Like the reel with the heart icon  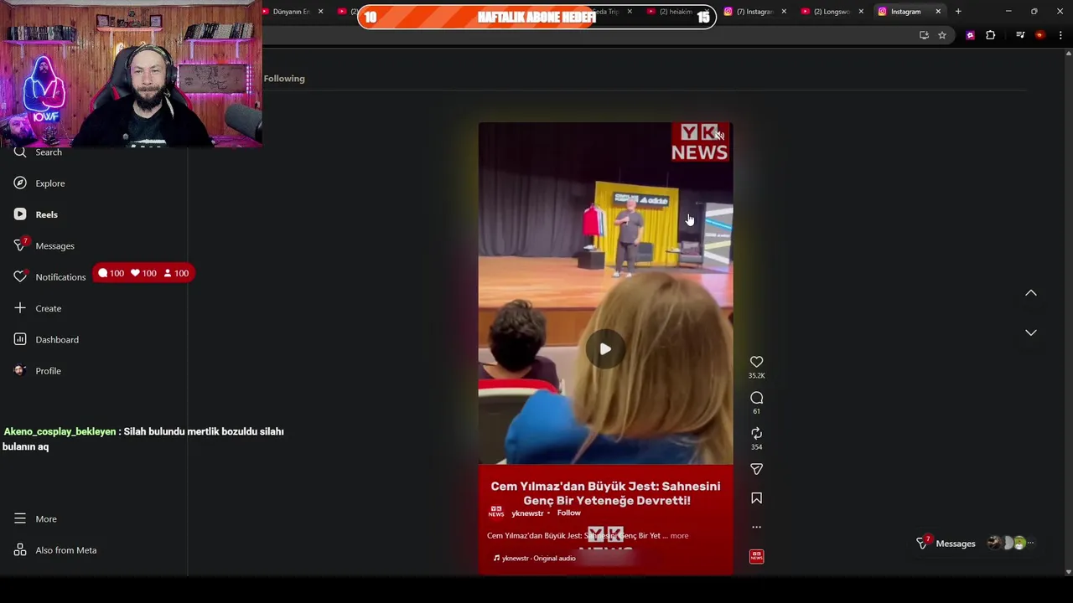point(756,362)
